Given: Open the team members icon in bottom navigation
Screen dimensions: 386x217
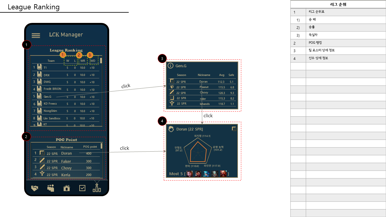Looking at the screenshot, I should (x=51, y=188).
